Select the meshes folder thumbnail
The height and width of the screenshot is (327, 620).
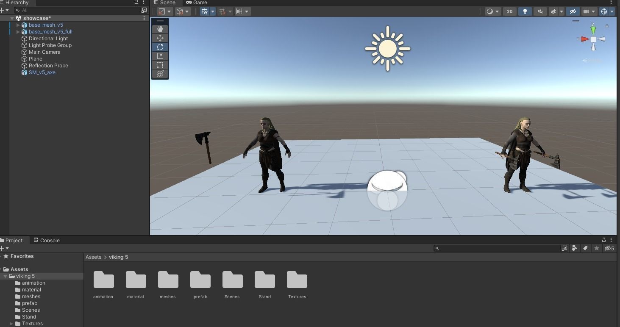(x=168, y=280)
